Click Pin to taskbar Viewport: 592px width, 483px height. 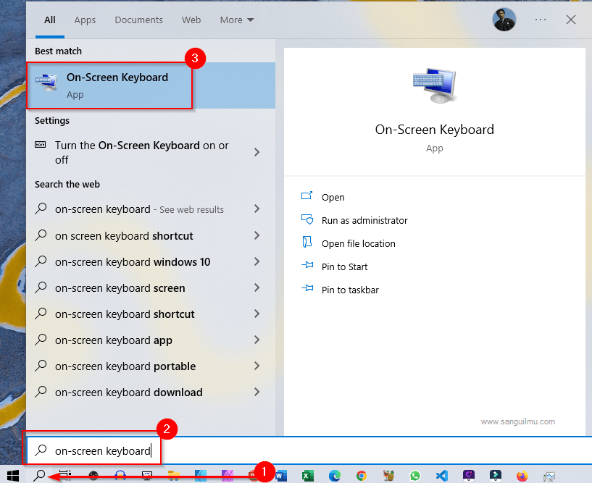(x=350, y=290)
